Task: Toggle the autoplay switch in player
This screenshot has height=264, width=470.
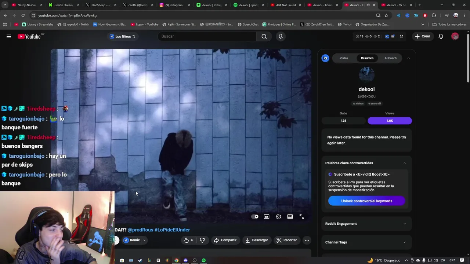Action: click(x=255, y=217)
